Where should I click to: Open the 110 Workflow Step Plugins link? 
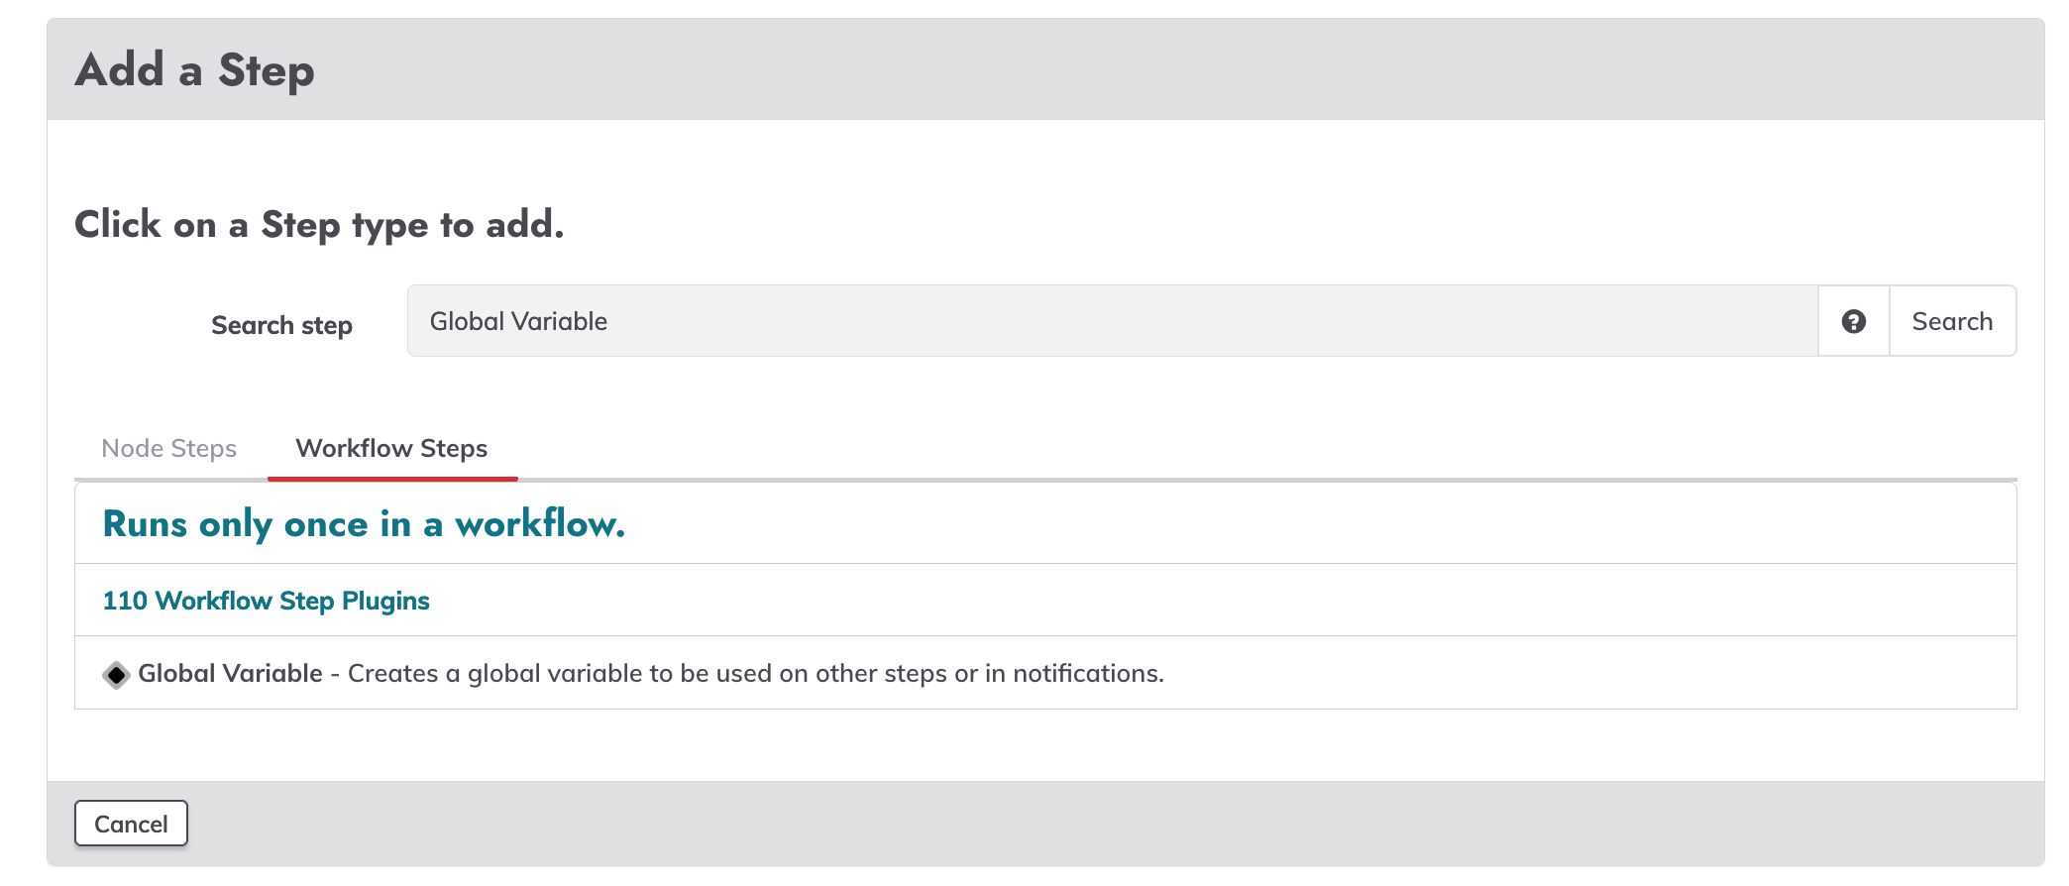pos(266,601)
